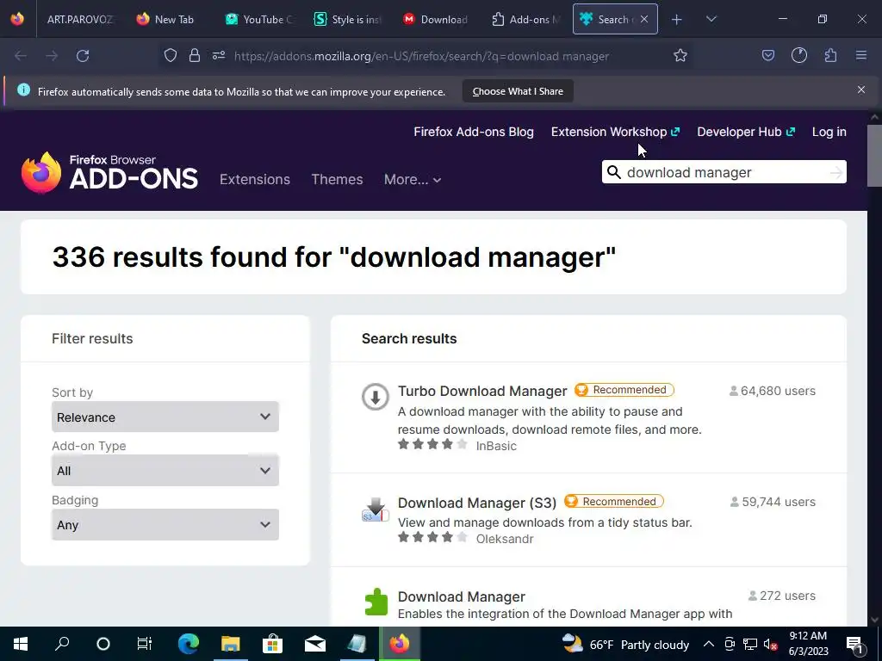
Task: Click Choose What I Share button
Action: 518,91
